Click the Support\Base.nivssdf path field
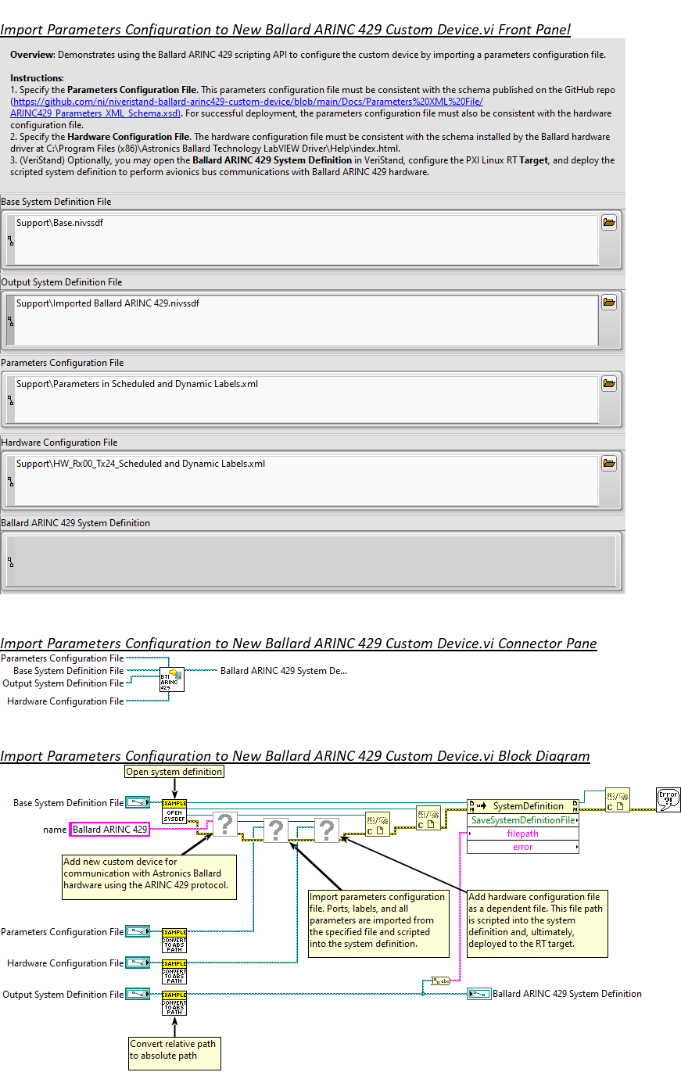 click(x=306, y=240)
